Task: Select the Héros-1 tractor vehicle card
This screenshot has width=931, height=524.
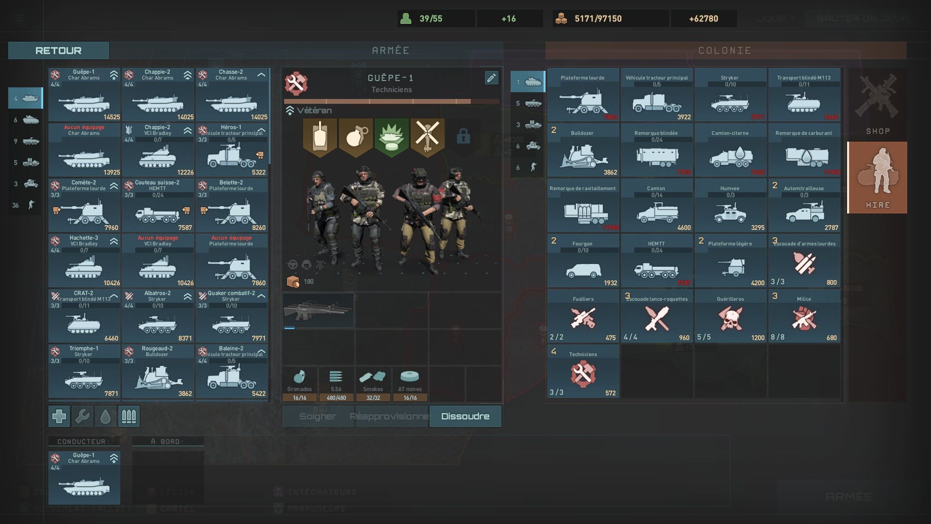Action: click(232, 150)
